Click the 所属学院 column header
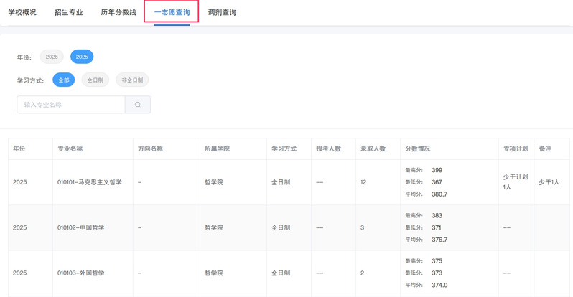This screenshot has height=297, width=573. tap(218, 148)
